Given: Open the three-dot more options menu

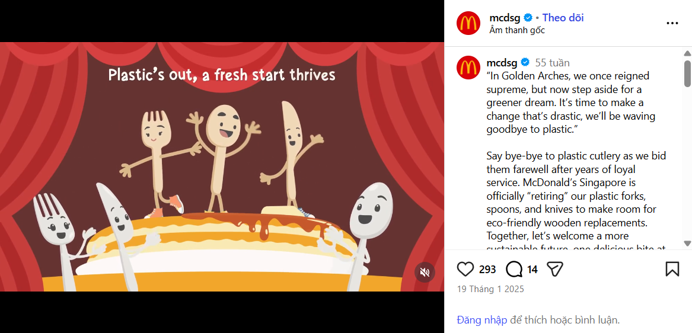Looking at the screenshot, I should (672, 23).
